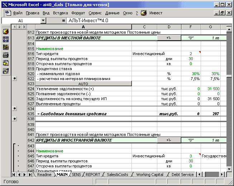The width and height of the screenshot is (234, 186).
Task: Click vertical scrollbar up arrow
Action: coord(229,29)
